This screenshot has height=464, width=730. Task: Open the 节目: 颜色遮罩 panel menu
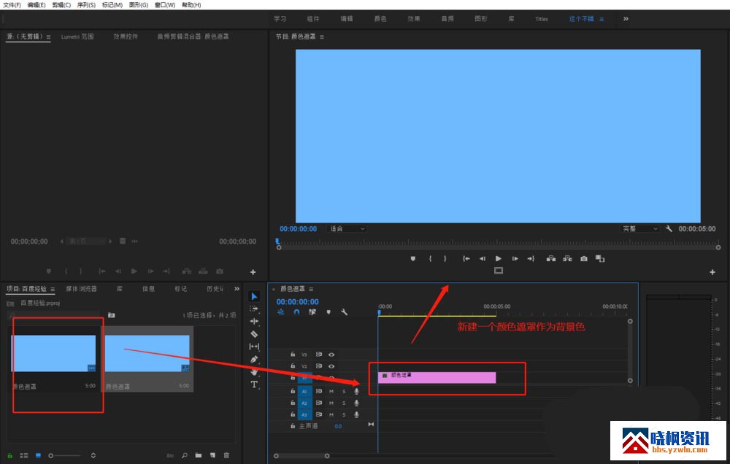pyautogui.click(x=321, y=36)
